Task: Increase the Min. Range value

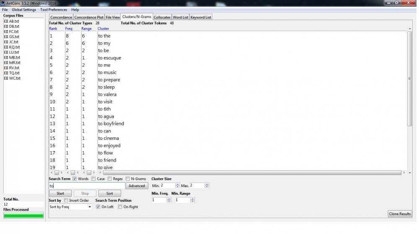Action: [192, 199]
